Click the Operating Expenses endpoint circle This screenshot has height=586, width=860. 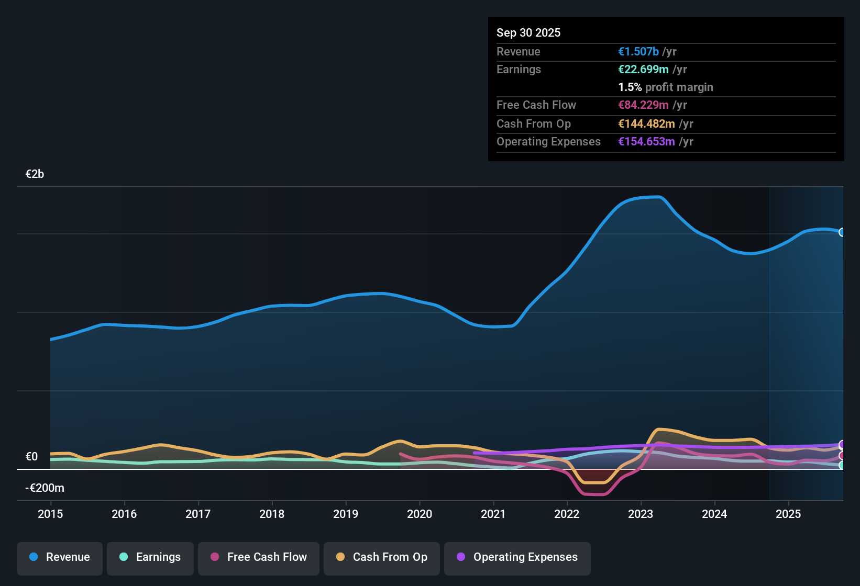pos(842,444)
